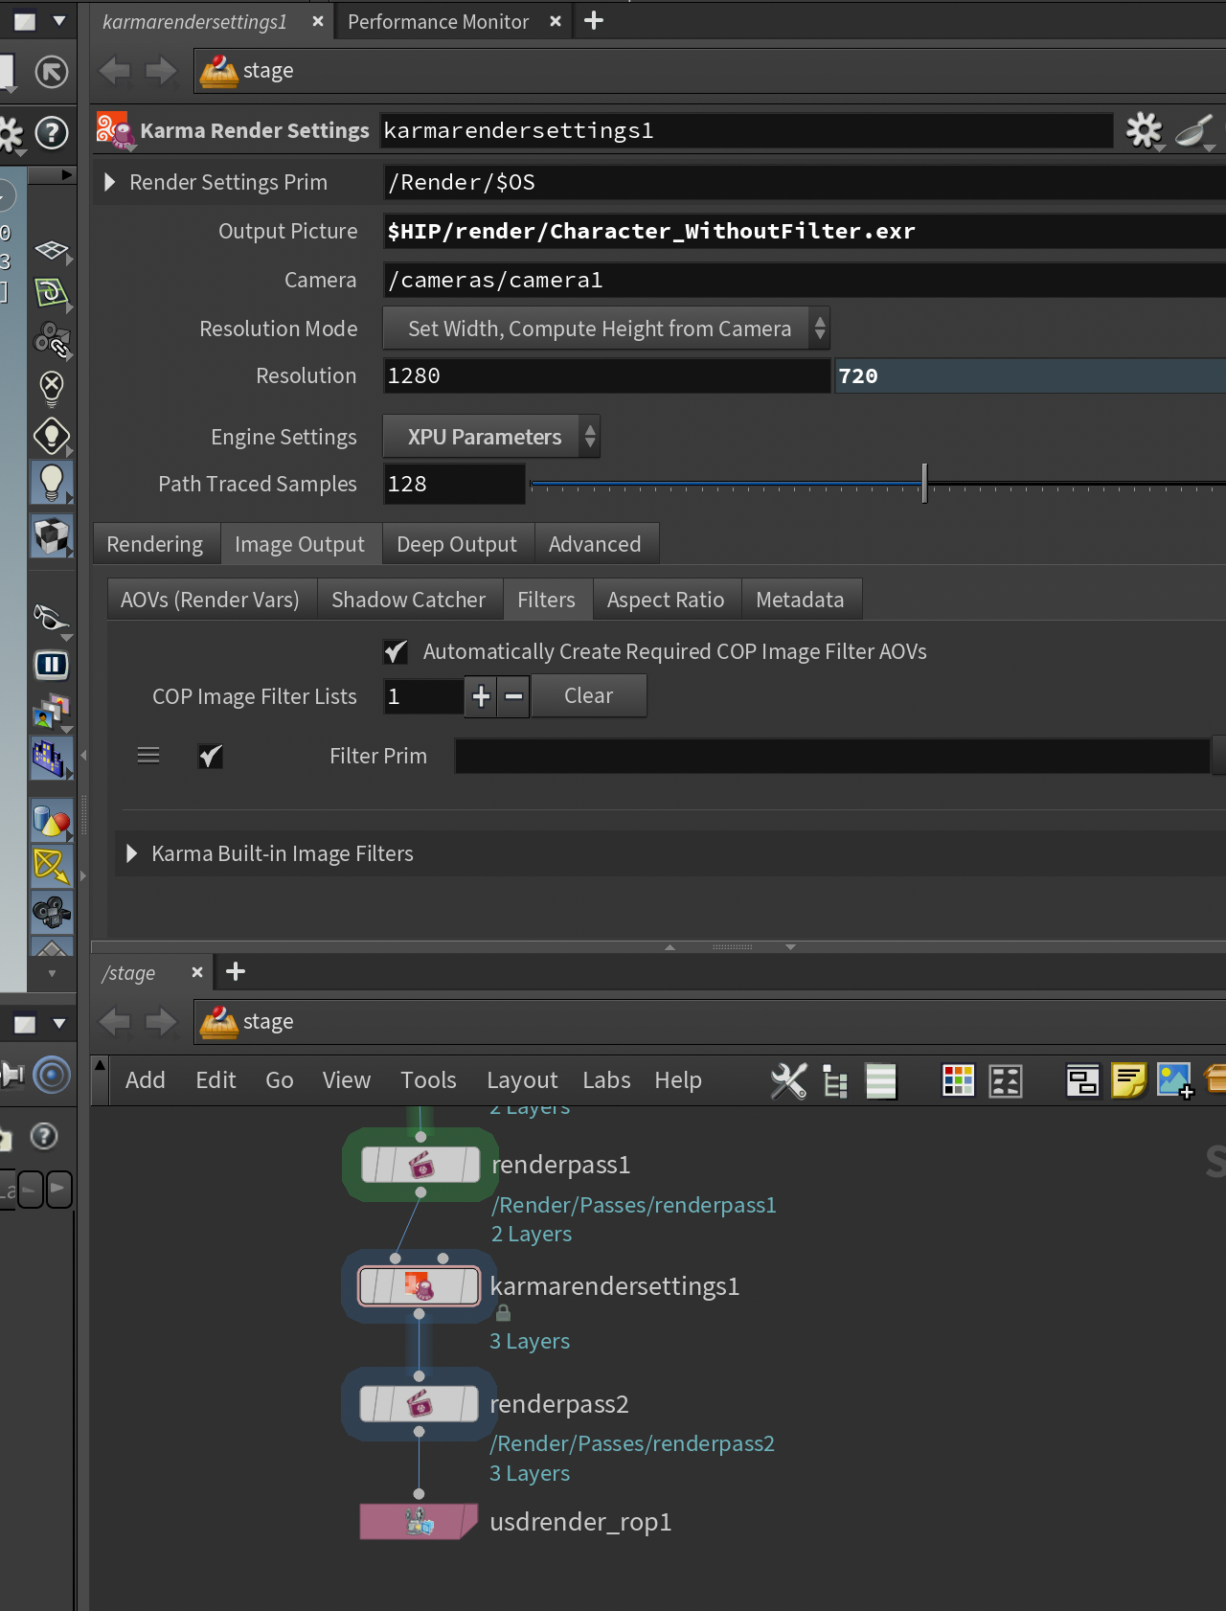Open the color palette grid icon
This screenshot has height=1611, width=1226.
(x=958, y=1081)
